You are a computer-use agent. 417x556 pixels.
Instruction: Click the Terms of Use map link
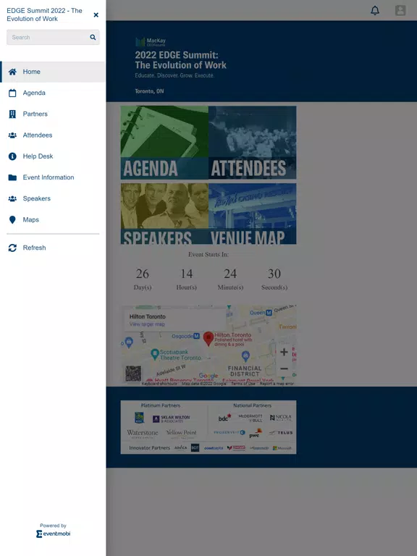click(243, 383)
